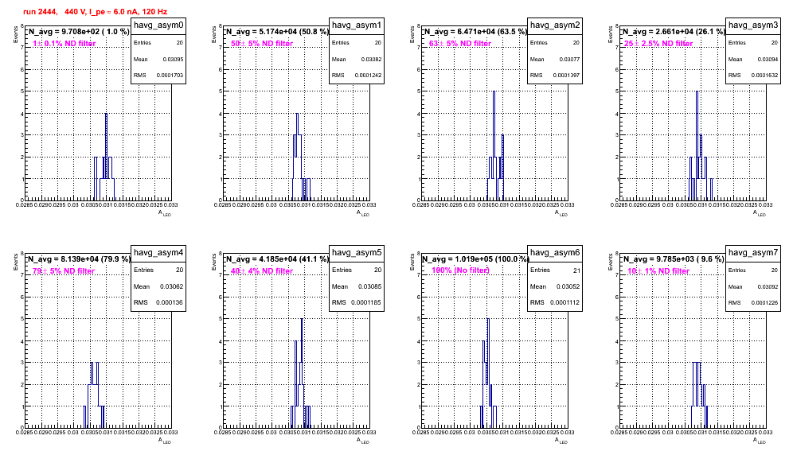Click Mean 0.03082 in havg_asym1 stats
The width and height of the screenshot is (793, 455).
[357, 59]
